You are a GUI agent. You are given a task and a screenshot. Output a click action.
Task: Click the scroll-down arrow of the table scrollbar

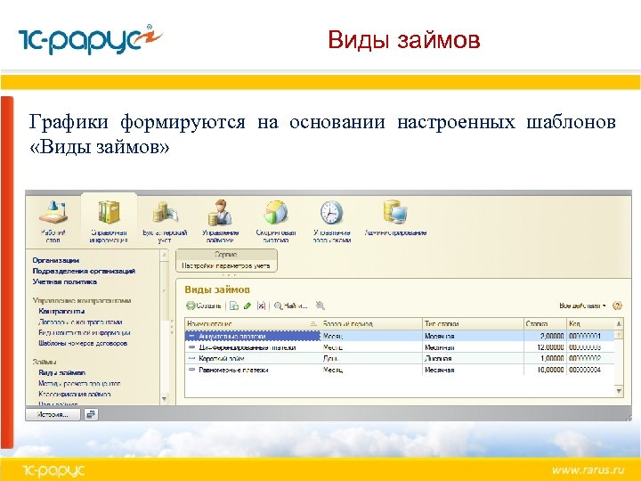click(x=619, y=391)
